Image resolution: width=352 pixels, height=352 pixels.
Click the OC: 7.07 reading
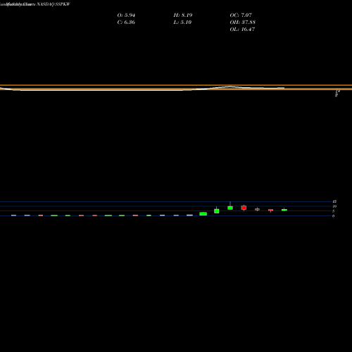[x=241, y=15]
